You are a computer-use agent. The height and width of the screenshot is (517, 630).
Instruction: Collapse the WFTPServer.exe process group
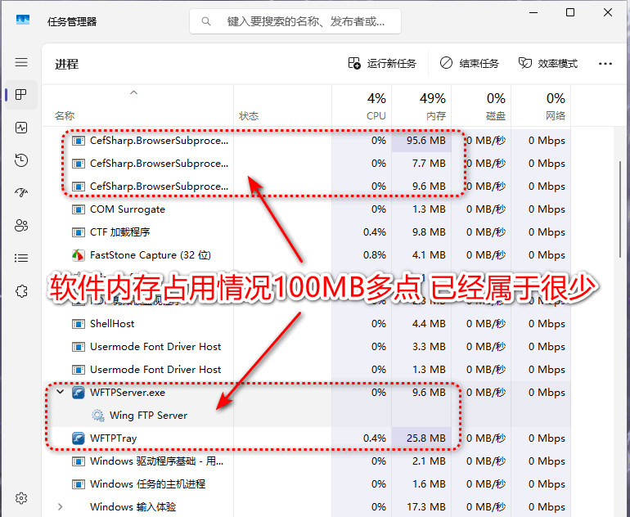click(x=61, y=392)
